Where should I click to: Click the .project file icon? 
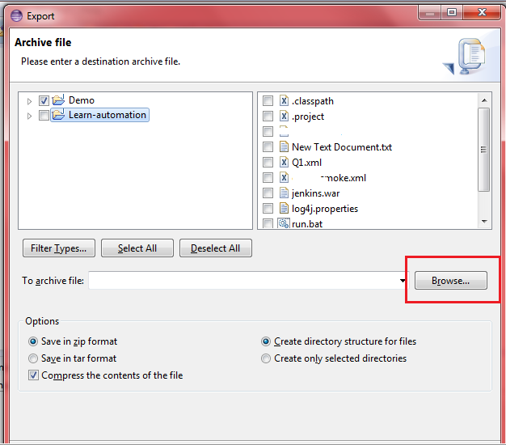284,117
